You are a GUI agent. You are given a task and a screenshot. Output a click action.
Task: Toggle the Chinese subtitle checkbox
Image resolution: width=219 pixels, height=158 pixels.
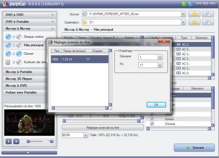[152, 124]
